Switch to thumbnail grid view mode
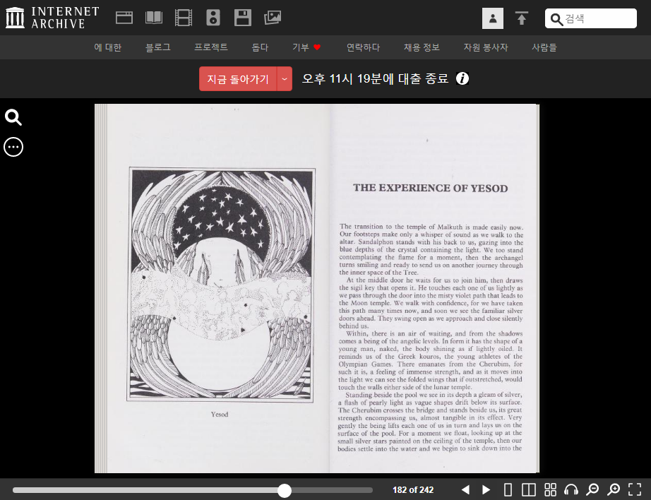The image size is (651, 500). click(550, 489)
